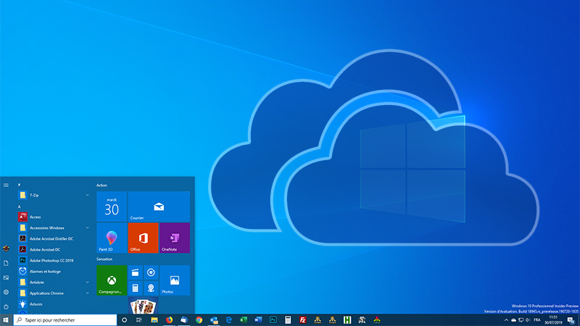Switch FRA input language indicator
Image resolution: width=580 pixels, height=326 pixels.
pos(537,320)
